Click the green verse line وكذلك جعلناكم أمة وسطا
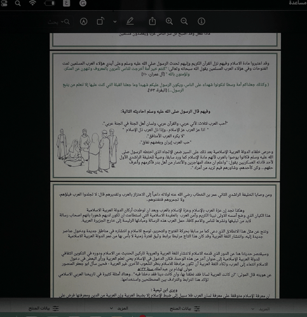Viewport: 307px width, 317px height. 166,87
